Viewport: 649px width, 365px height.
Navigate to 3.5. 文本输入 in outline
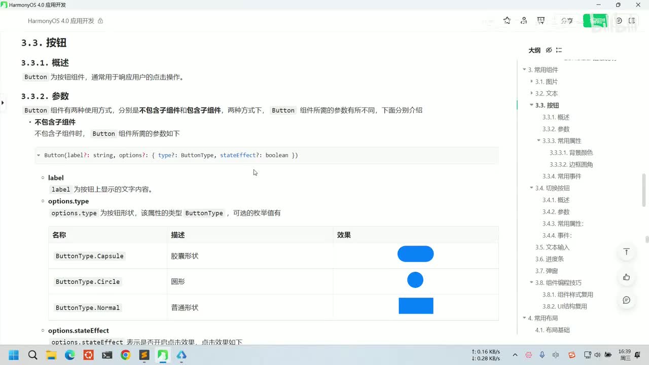pos(552,247)
